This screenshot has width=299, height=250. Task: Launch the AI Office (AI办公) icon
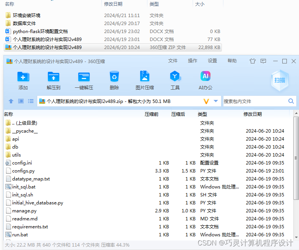click(206, 77)
